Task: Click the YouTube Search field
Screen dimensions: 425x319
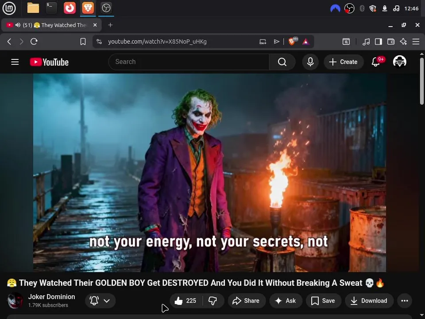Action: 189,62
